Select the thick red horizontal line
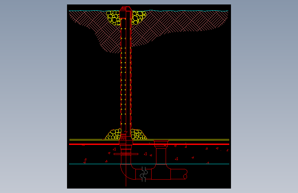Viewport: 298px width, 193px height. (x=149, y=144)
